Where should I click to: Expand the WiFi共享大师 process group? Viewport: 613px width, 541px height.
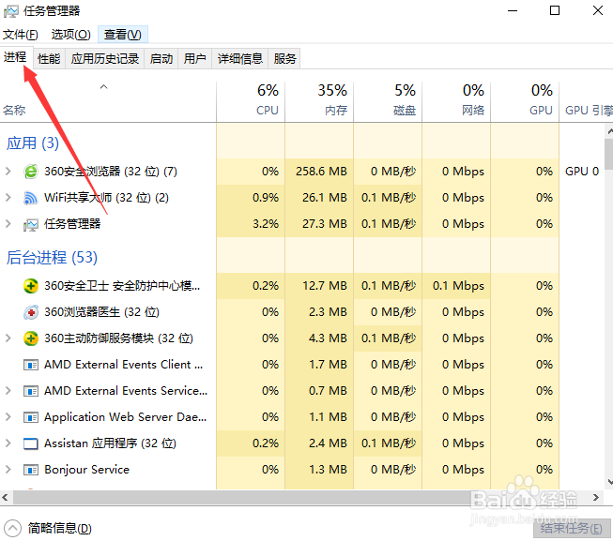(8, 198)
